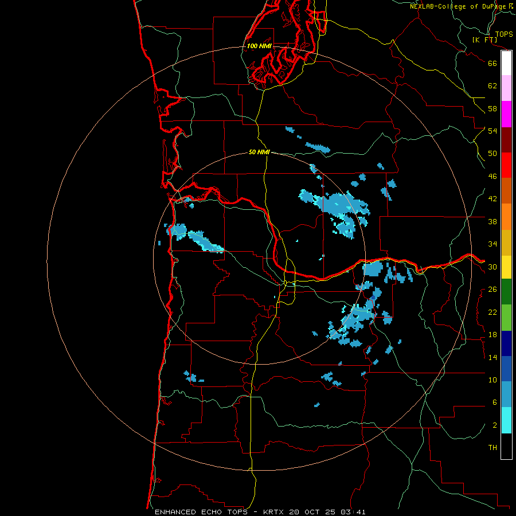Click the legend value "58"
This screenshot has height=516, width=516.
[x=492, y=108]
